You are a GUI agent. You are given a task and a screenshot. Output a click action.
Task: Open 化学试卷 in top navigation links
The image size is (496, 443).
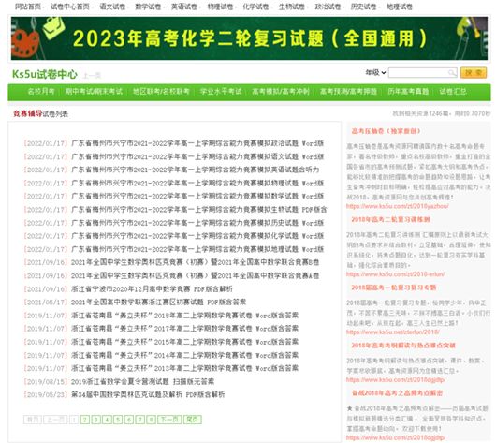pyautogui.click(x=255, y=7)
